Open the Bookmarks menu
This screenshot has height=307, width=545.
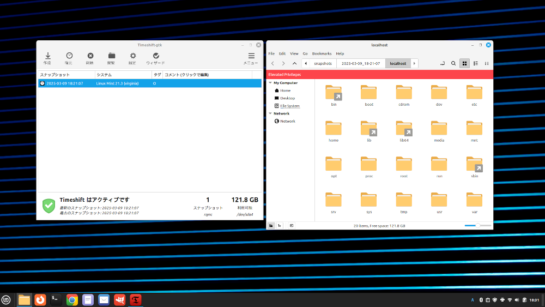[322, 53]
